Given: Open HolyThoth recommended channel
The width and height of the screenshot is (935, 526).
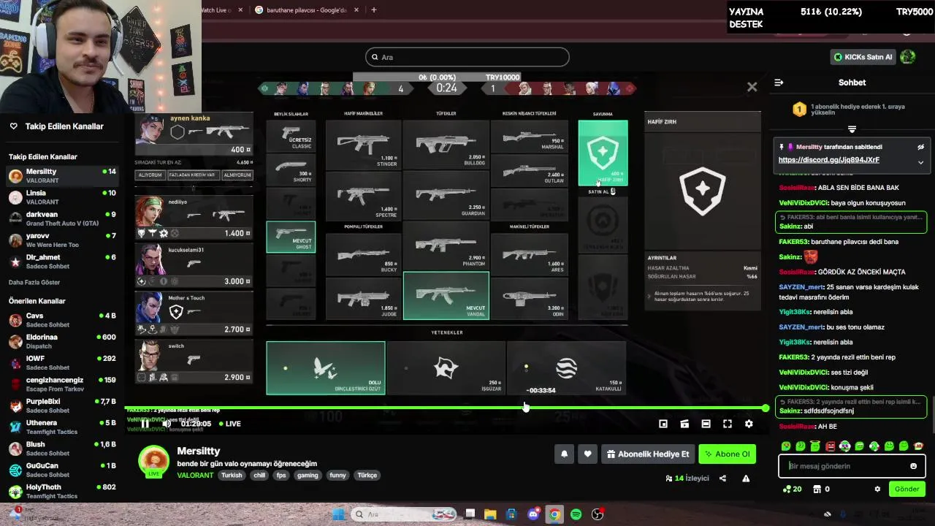Looking at the screenshot, I should pyautogui.click(x=62, y=491).
